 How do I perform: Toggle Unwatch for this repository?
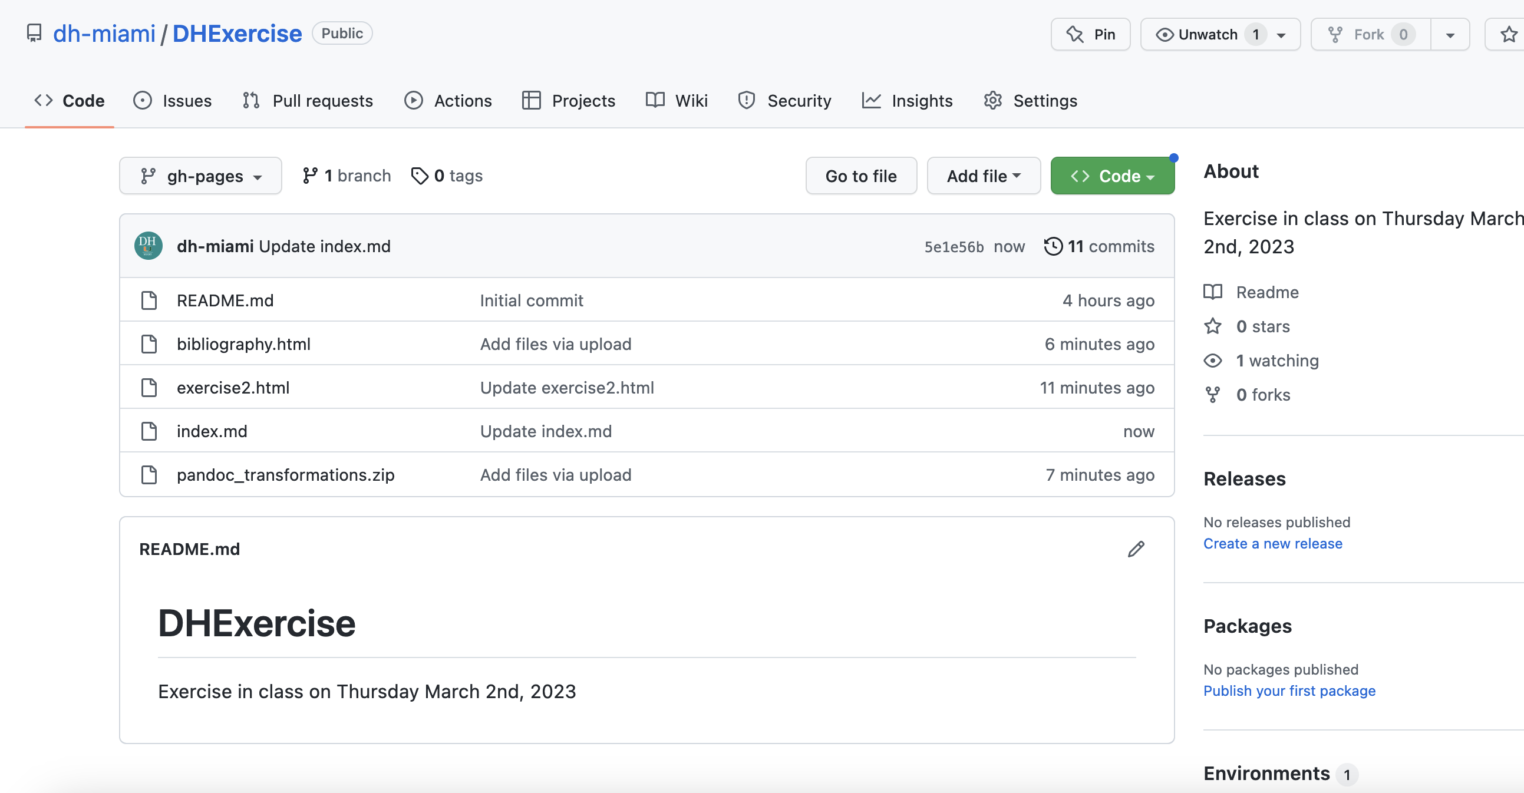pos(1207,34)
